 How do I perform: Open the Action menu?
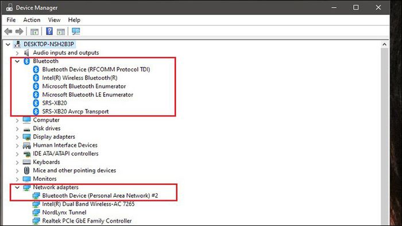click(x=32, y=20)
